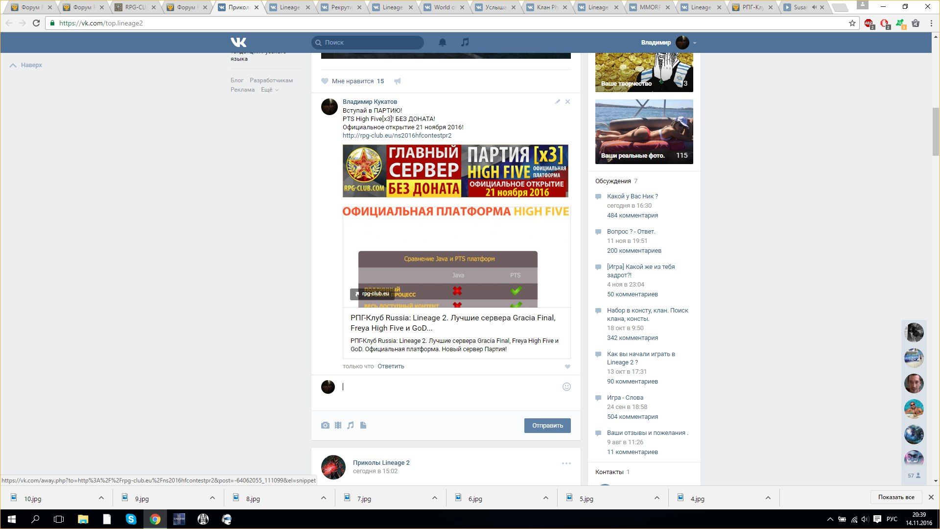Switch to World o... browser tab
Viewport: 940px width, 529px height.
click(445, 7)
